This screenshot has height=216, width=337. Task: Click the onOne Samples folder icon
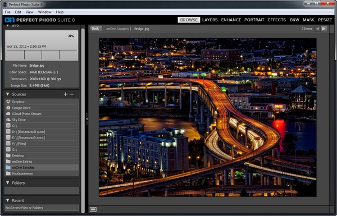(8, 167)
